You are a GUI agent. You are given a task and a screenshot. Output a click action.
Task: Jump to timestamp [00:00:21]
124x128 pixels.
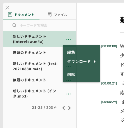[x=109, y=83]
